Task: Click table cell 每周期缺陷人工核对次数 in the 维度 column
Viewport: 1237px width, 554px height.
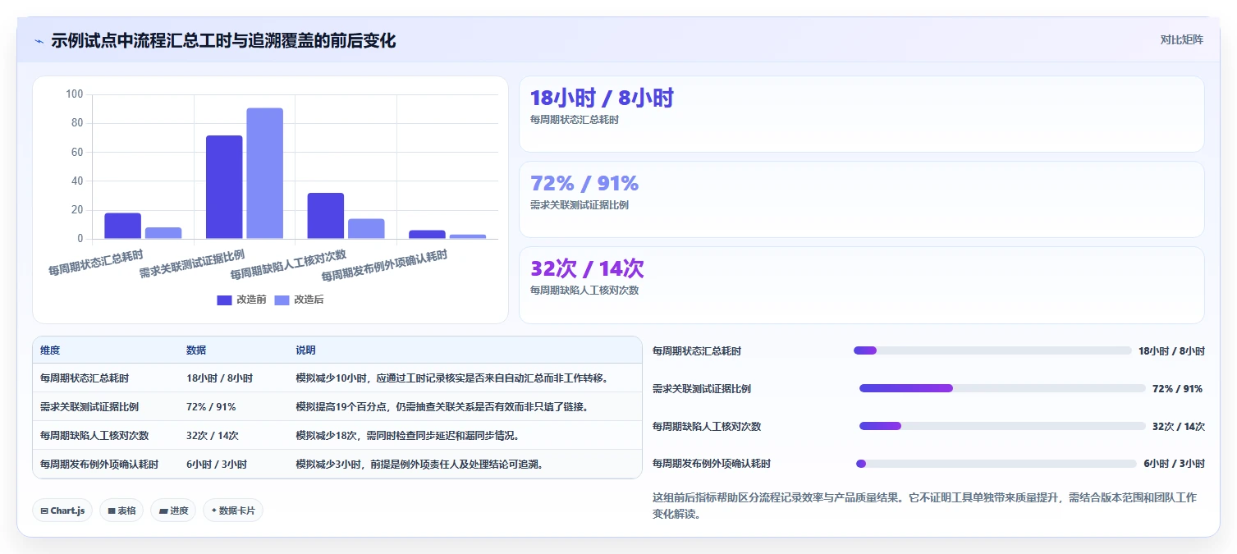Action: [x=94, y=436]
